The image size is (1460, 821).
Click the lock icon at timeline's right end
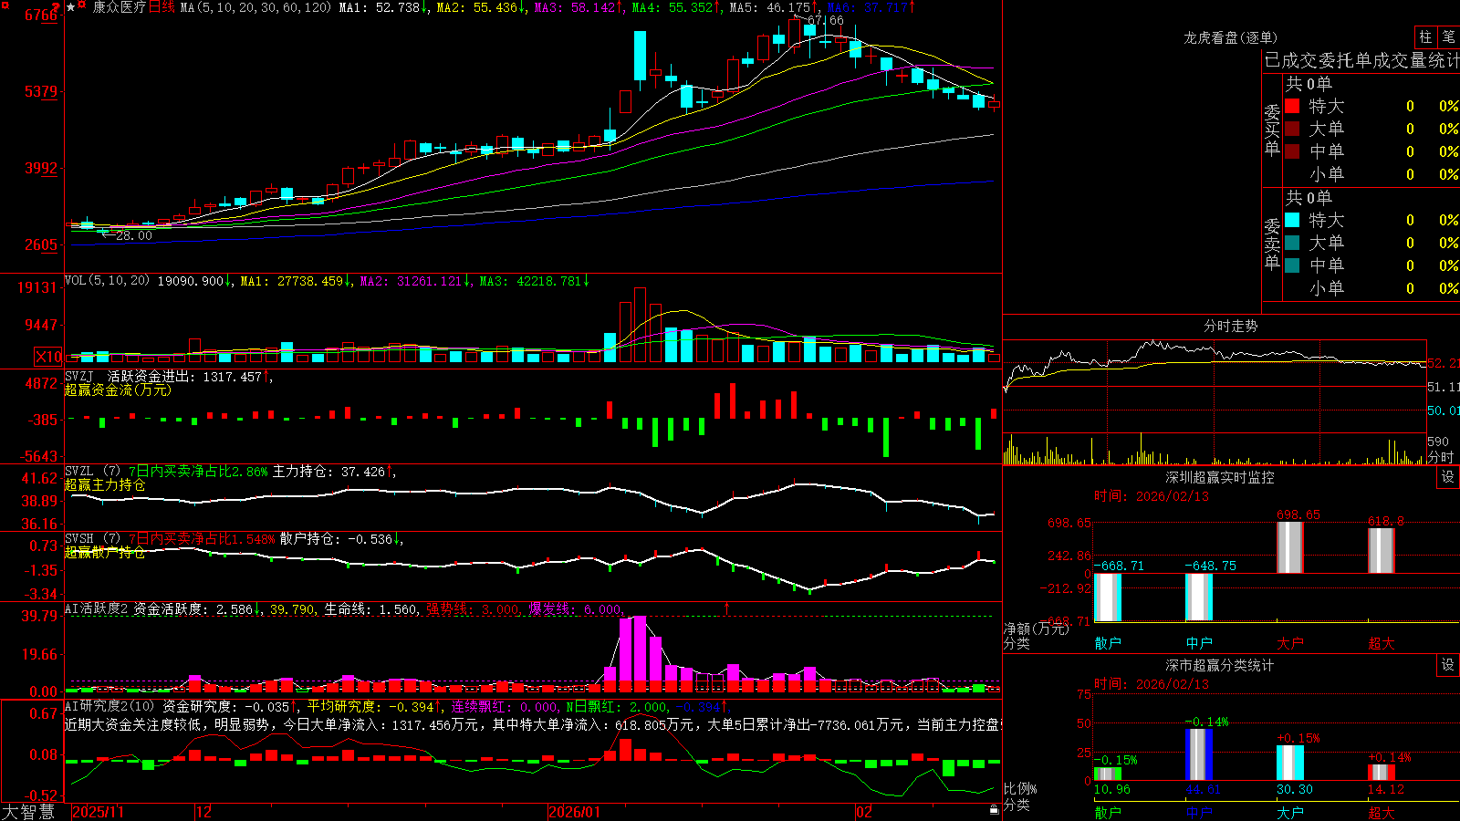[x=994, y=810]
